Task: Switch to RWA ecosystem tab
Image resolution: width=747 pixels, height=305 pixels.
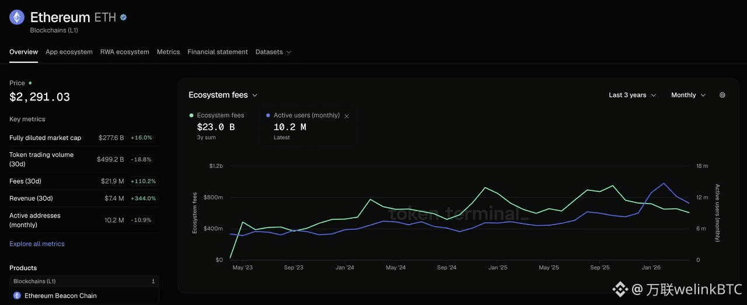Action: 124,52
